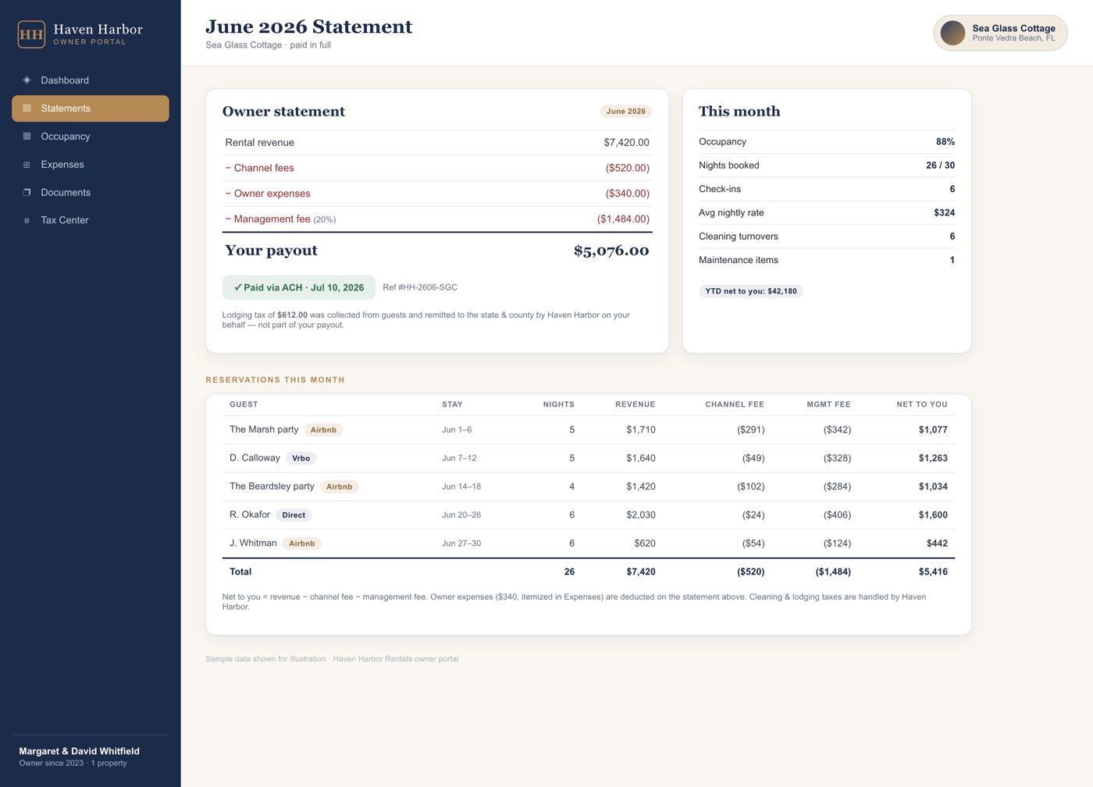Click the Sea Glass Cottage avatar circle
This screenshot has width=1093, height=787.
(x=952, y=34)
